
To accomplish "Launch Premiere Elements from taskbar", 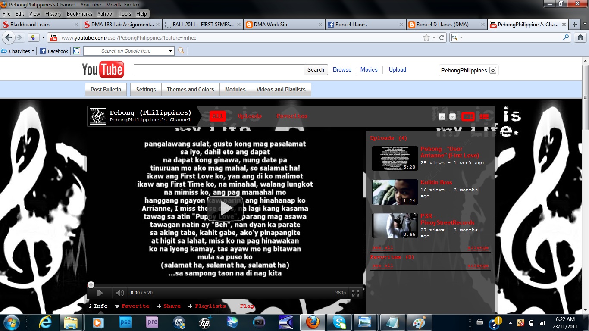I will (x=152, y=322).
